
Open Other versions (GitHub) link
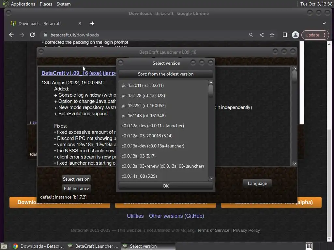pos(176,216)
